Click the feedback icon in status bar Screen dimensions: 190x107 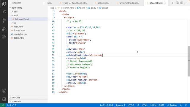[181, 105]
